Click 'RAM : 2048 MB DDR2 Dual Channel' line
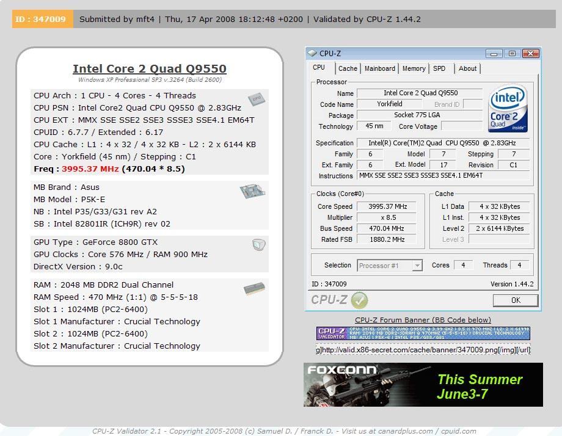This screenshot has width=562, height=436. tap(104, 285)
